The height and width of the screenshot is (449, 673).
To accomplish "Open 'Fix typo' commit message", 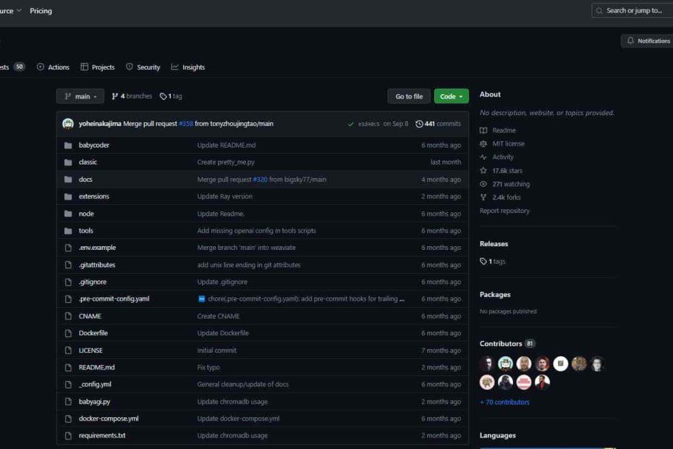I will (x=208, y=367).
